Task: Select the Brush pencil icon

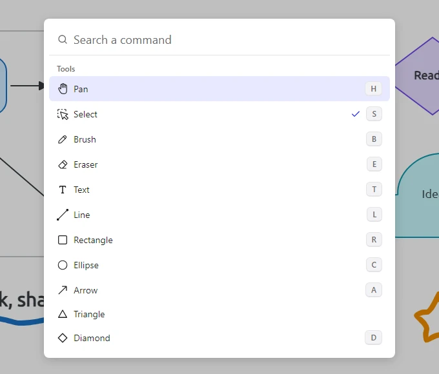Action: point(63,139)
